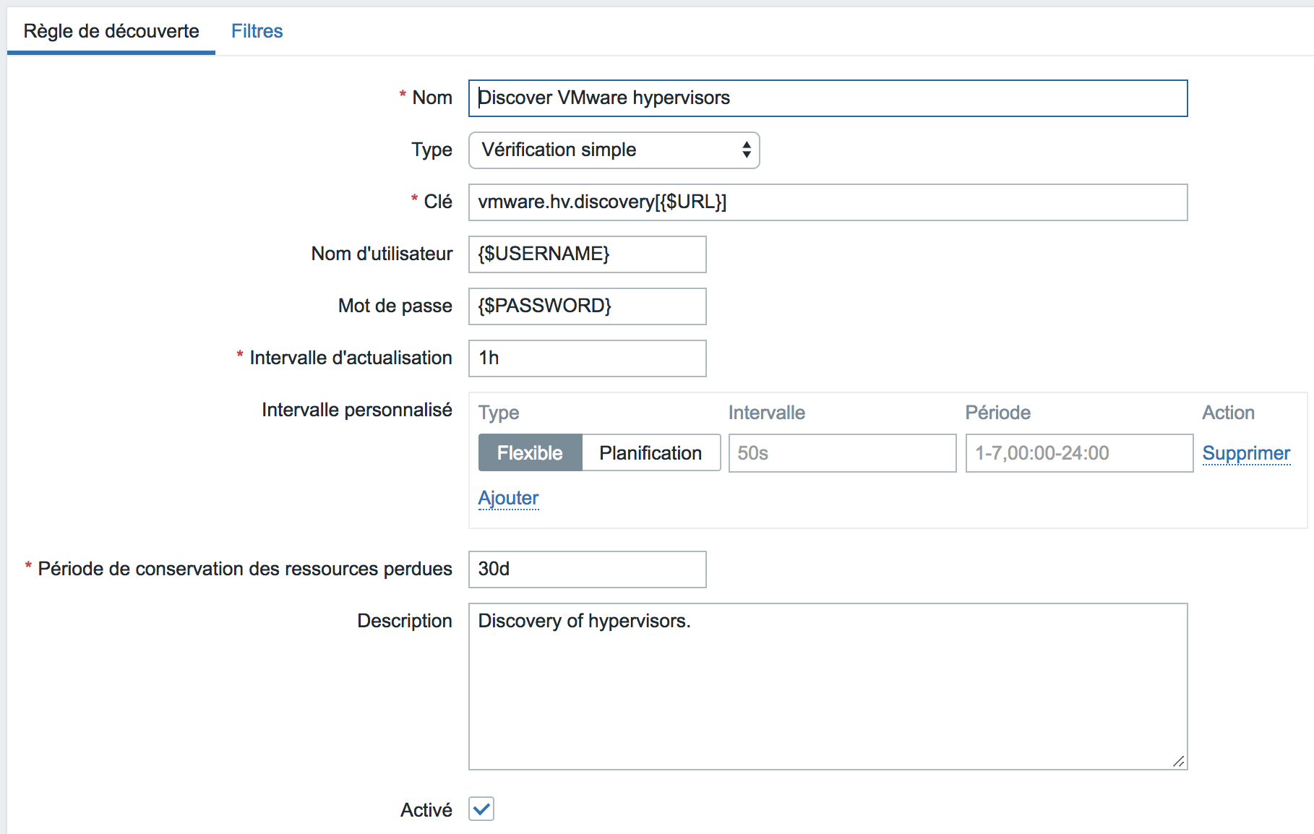Click the Clé input field
Screen dimensions: 1314x834
pos(828,202)
